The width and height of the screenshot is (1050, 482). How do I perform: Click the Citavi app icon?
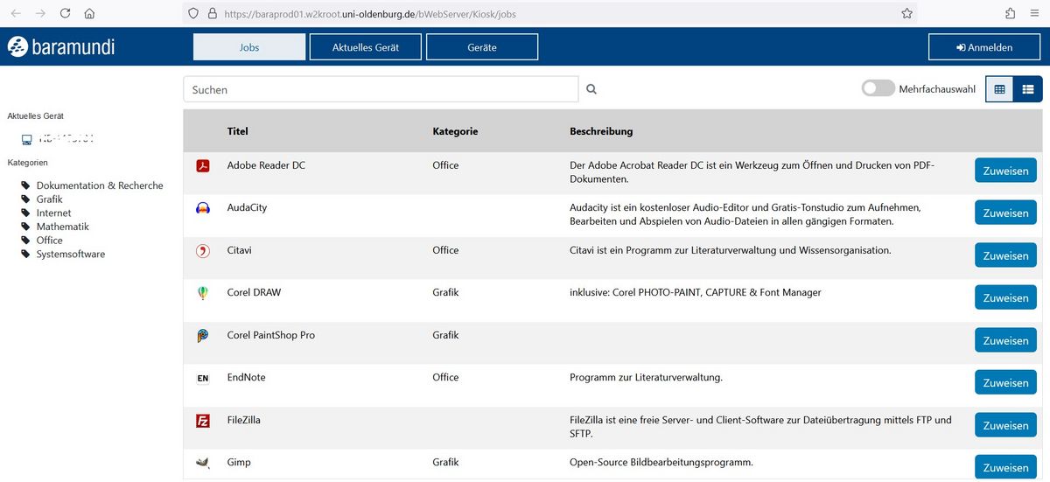click(203, 251)
